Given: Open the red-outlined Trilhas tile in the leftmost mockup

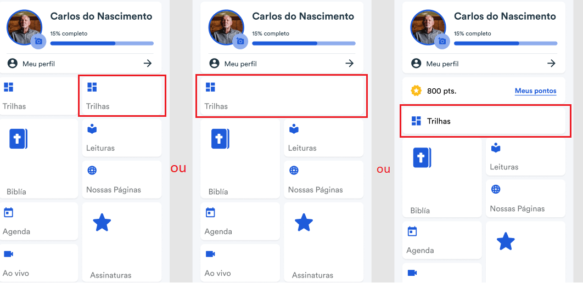Looking at the screenshot, I should tap(122, 95).
